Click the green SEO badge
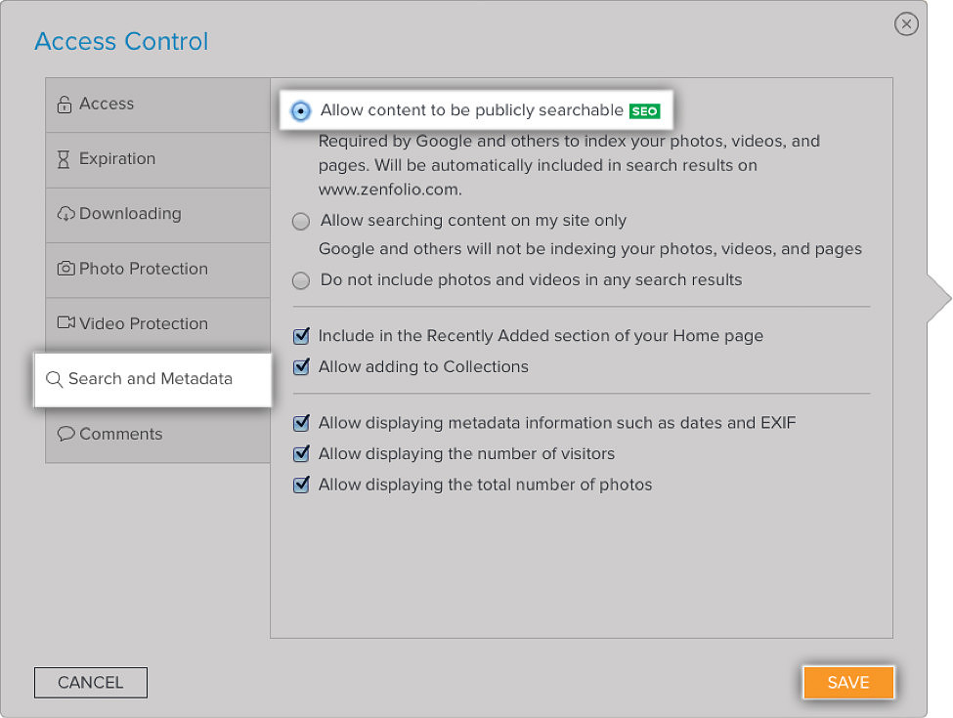The image size is (953, 718). click(x=644, y=111)
